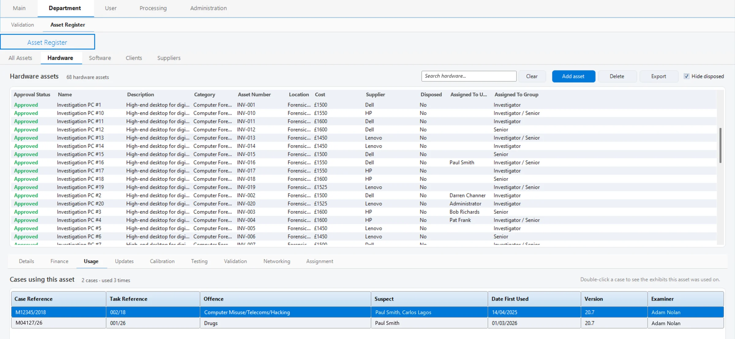Switch to the Updates tab
735x339 pixels.
[x=124, y=261]
